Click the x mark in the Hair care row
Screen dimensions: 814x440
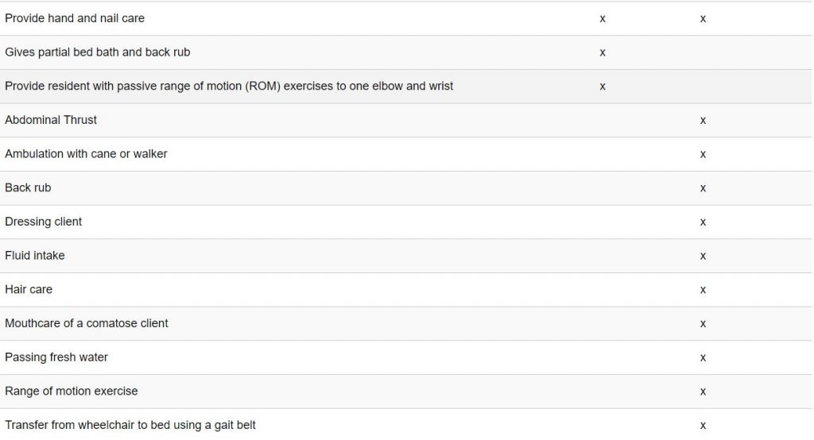703,291
